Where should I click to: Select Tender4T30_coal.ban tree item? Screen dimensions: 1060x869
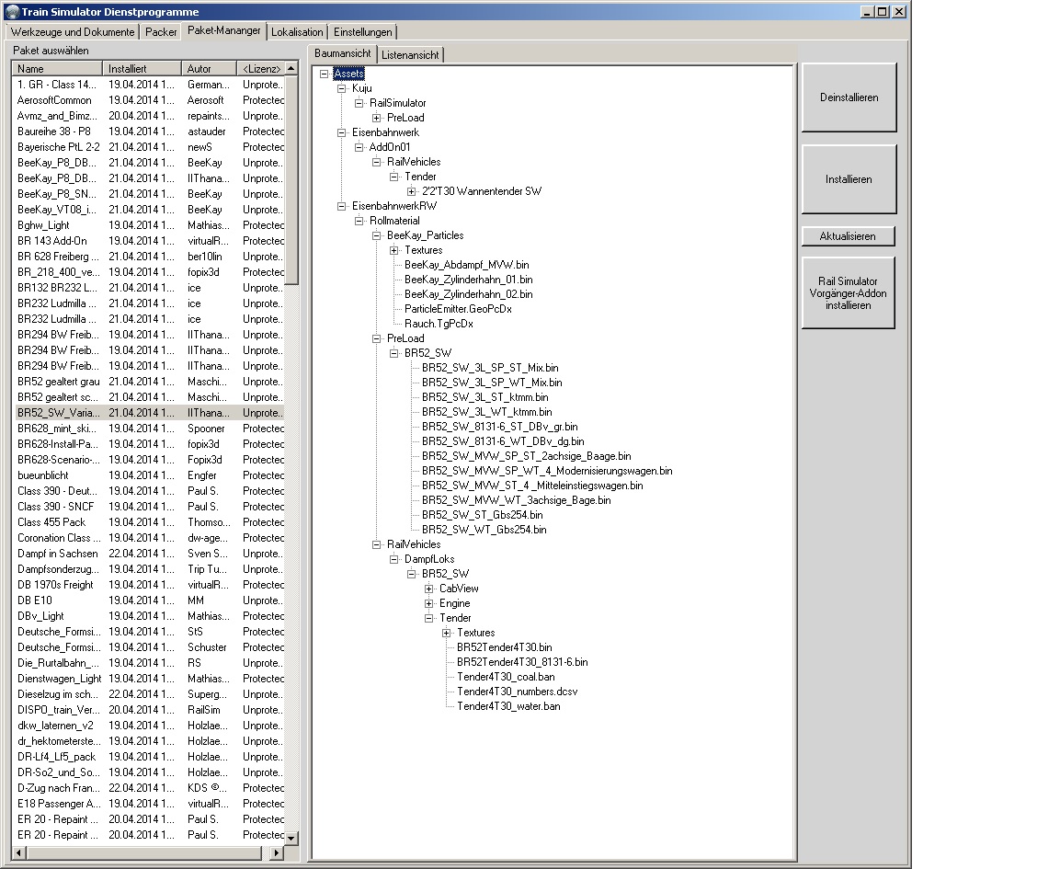[506, 677]
